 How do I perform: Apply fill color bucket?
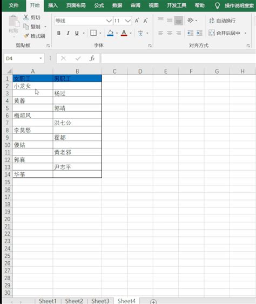click(x=110, y=33)
